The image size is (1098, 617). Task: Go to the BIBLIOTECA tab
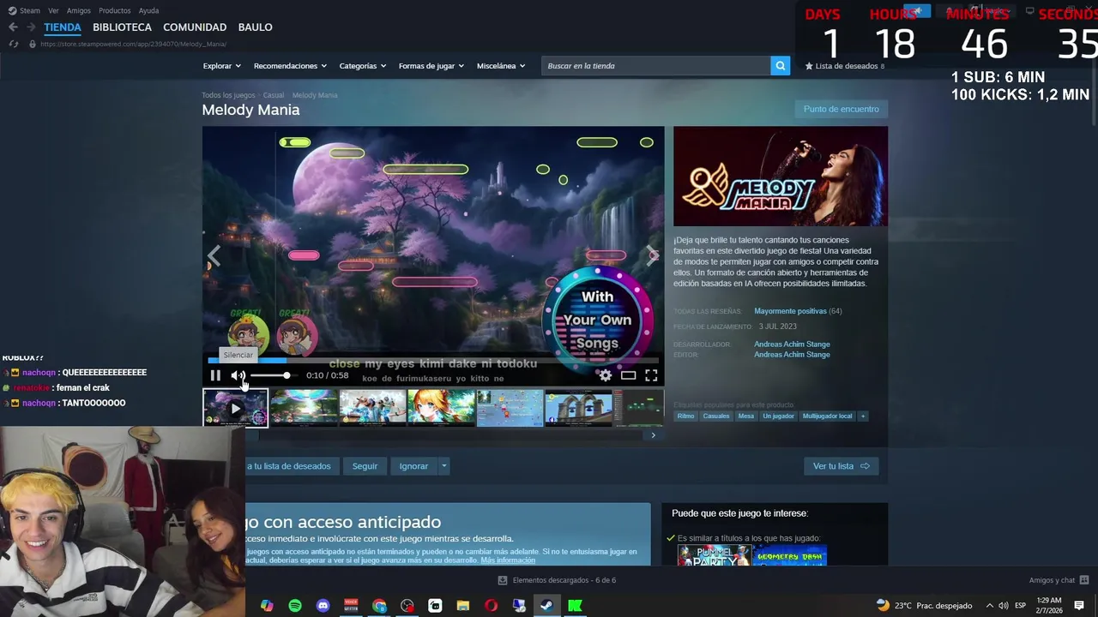click(x=122, y=27)
